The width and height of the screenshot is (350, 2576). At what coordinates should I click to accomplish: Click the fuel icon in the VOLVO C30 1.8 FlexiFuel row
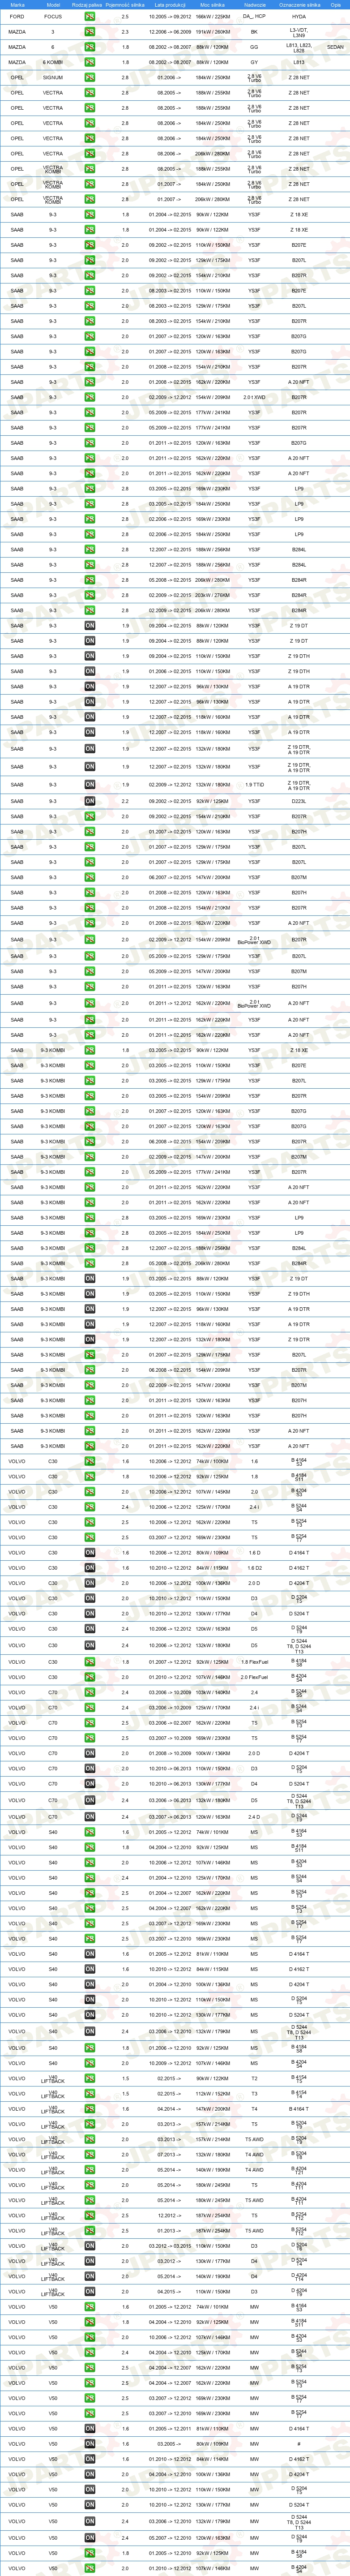pyautogui.click(x=90, y=1662)
